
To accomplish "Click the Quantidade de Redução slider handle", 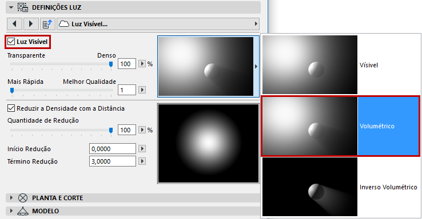I will 111,130.
